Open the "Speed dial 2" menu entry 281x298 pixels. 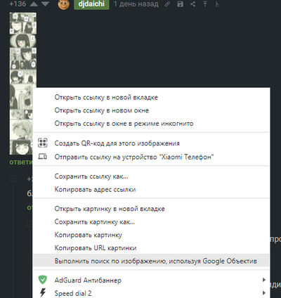(x=151, y=293)
